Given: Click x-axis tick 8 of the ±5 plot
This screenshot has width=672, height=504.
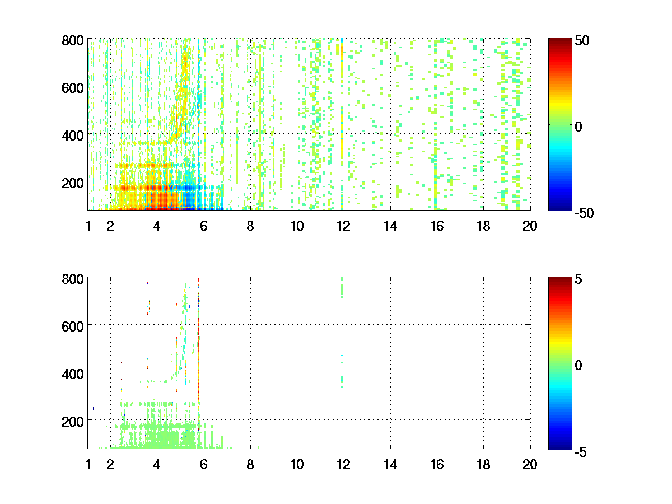Looking at the screenshot, I should (250, 464).
